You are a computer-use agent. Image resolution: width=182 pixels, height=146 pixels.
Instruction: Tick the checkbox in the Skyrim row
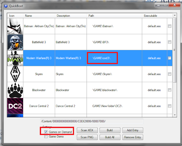pyautogui.click(x=169, y=74)
